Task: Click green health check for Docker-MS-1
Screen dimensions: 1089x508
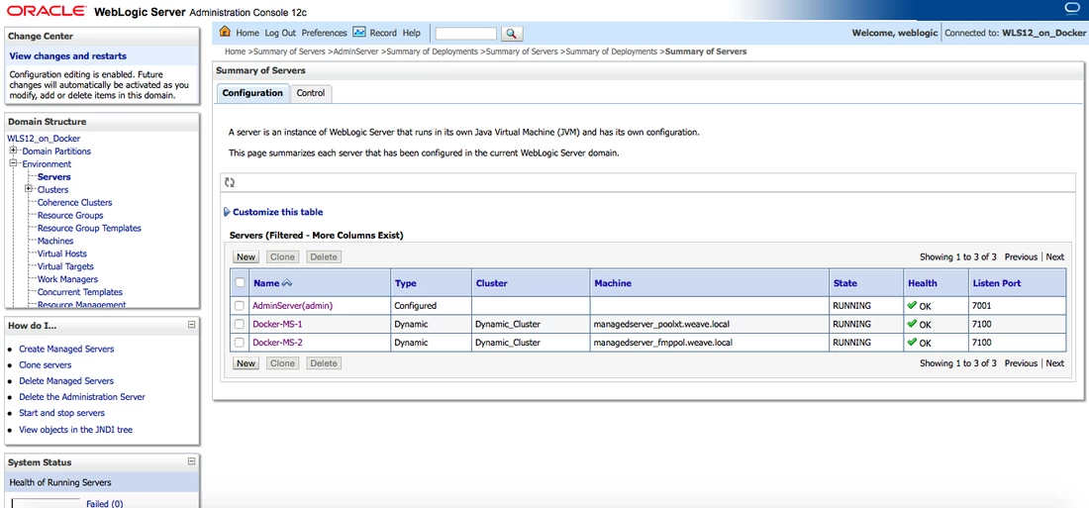Action: coord(912,324)
